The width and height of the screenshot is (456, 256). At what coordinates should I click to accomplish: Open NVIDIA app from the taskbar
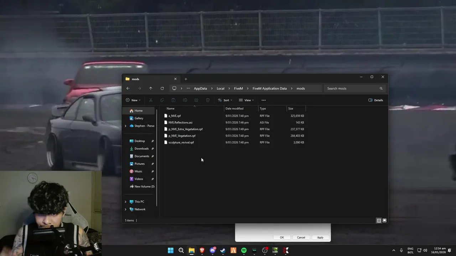275,250
